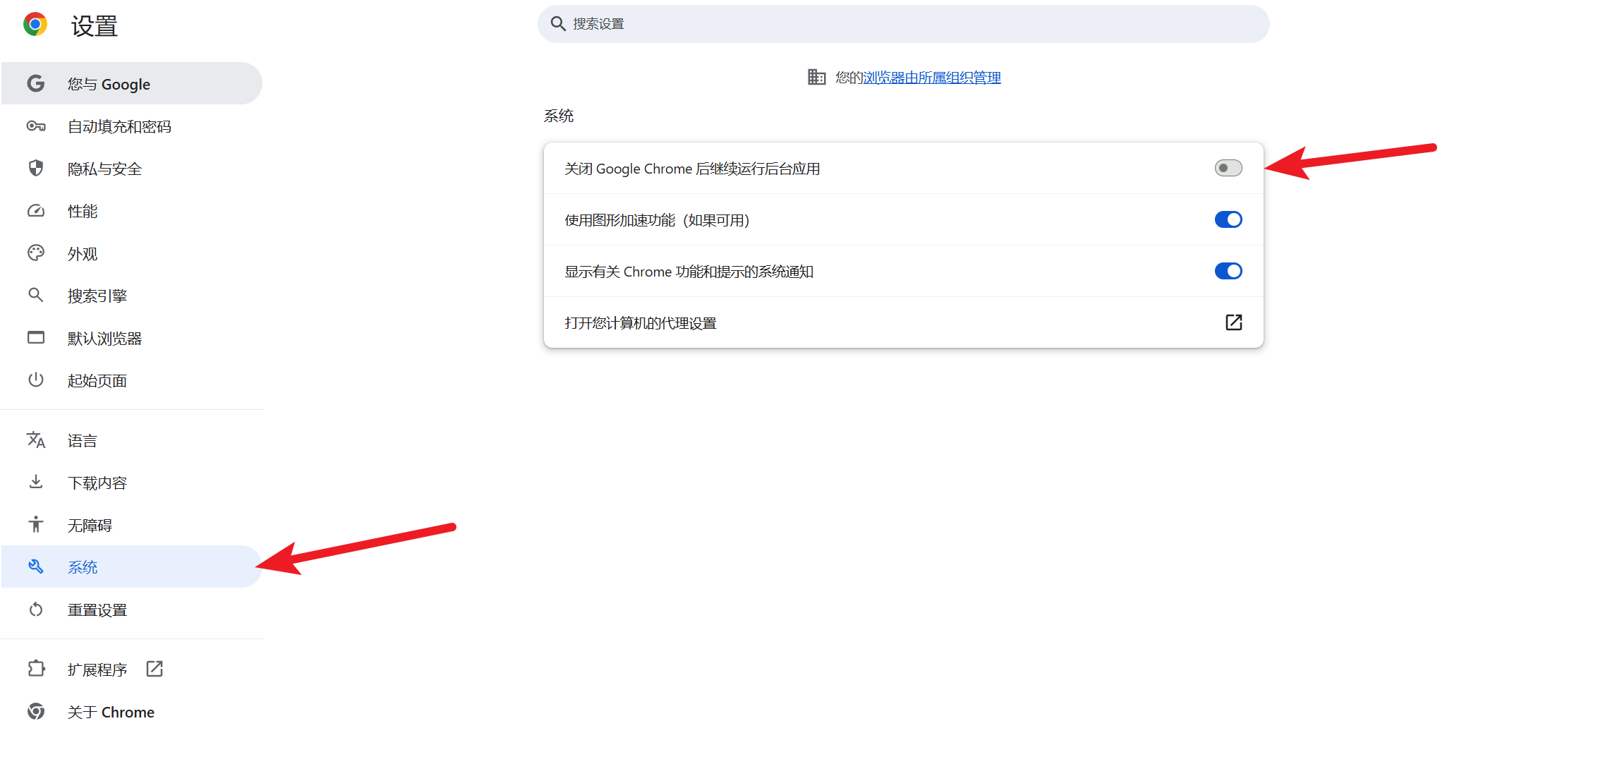Click the window icon for 默认浏览器

pos(36,337)
